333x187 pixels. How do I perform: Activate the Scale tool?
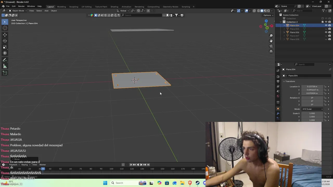point(5,47)
